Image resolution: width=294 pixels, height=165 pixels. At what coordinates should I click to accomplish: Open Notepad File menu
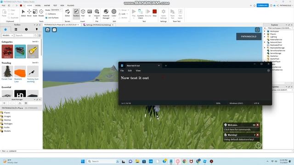click(122, 71)
